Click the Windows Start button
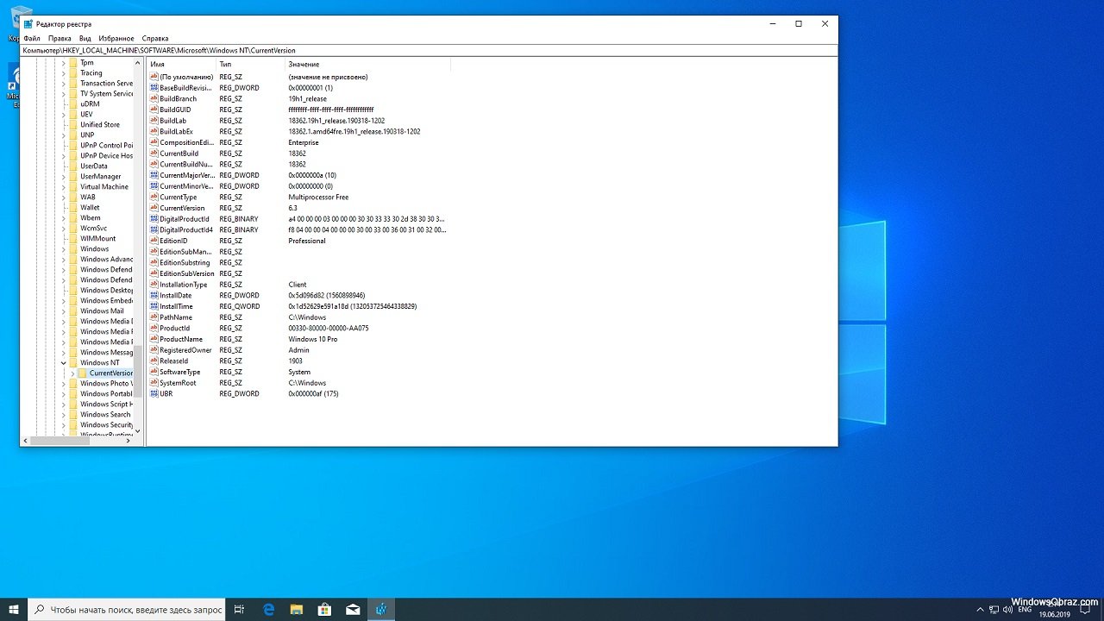The image size is (1104, 621). (x=14, y=609)
